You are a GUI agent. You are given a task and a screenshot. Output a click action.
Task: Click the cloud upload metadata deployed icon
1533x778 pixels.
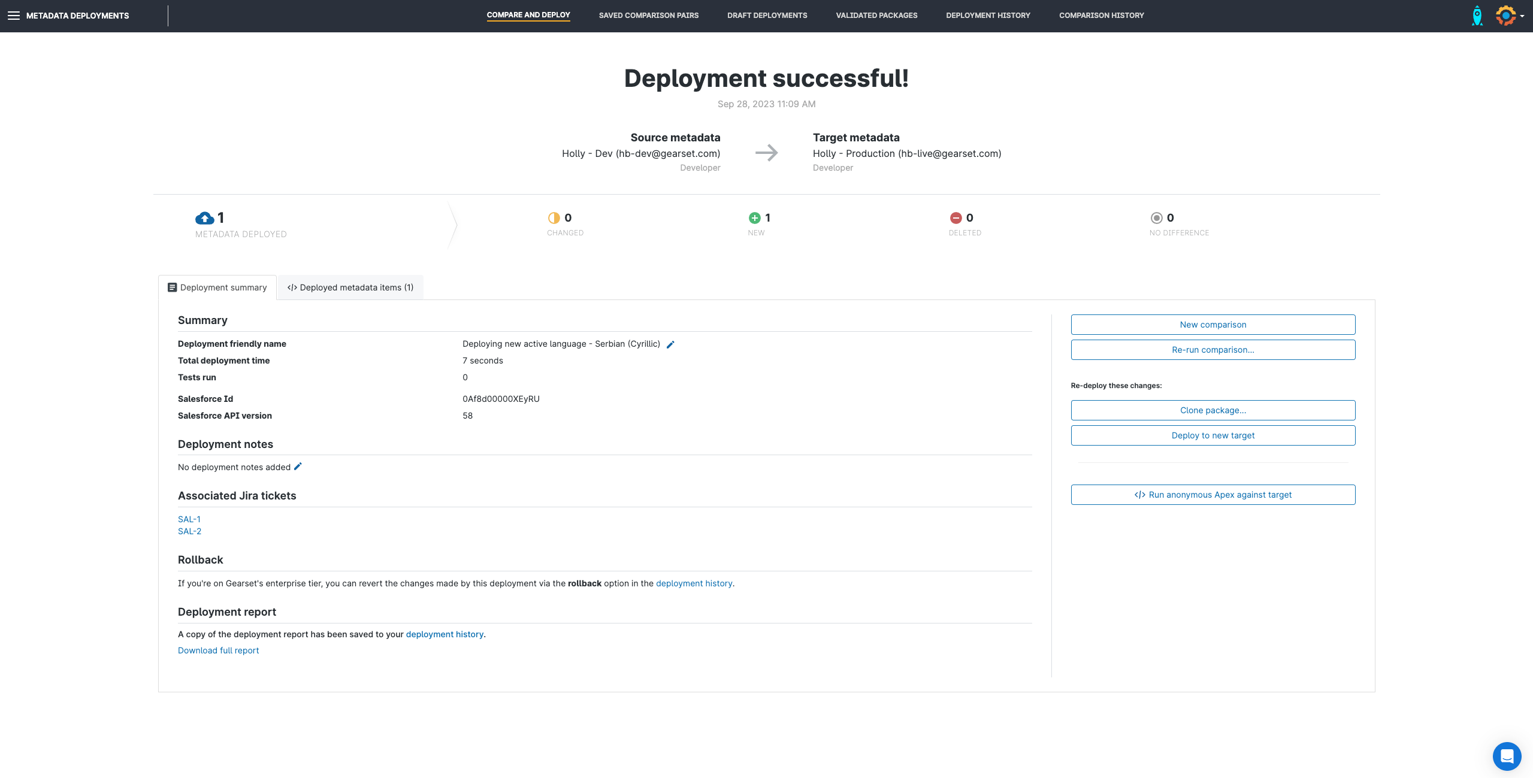click(x=204, y=218)
